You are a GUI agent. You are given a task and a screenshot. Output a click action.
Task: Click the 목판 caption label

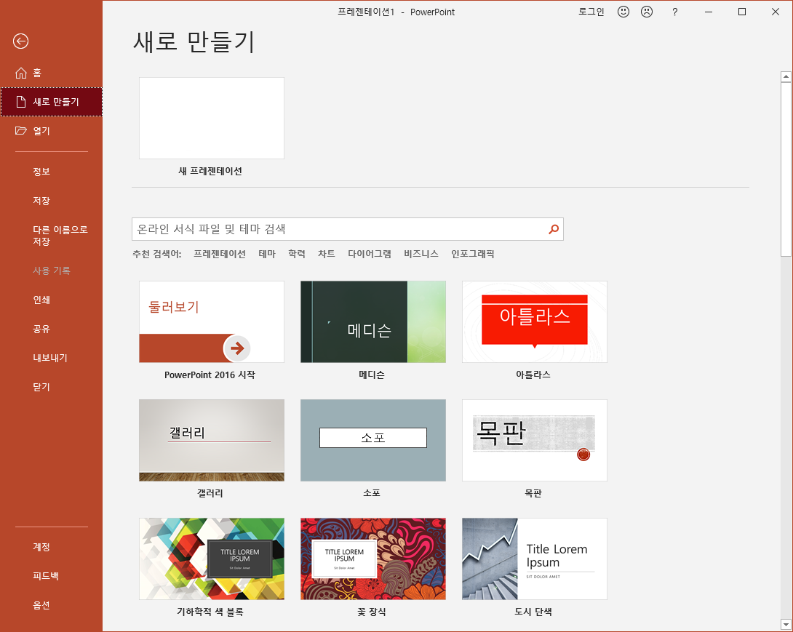pyautogui.click(x=533, y=494)
